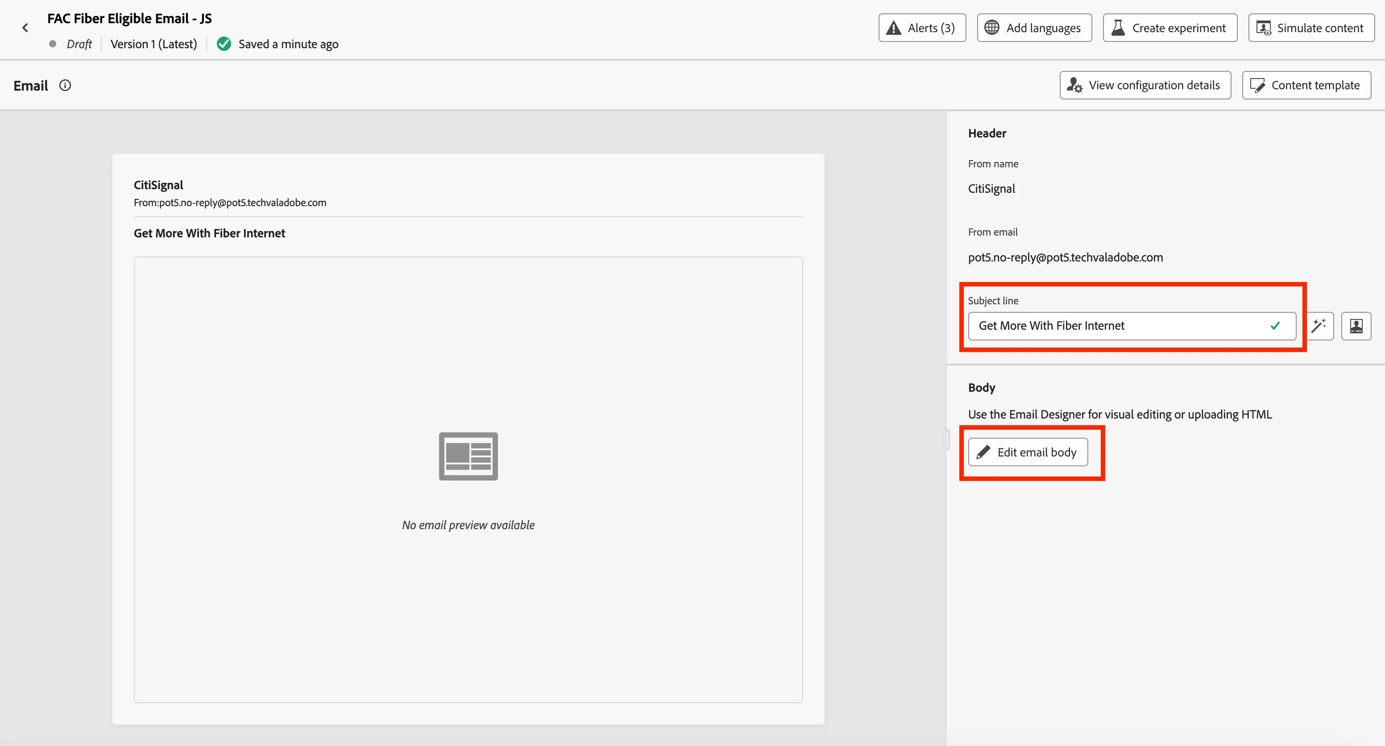Click the email preview placeholder icon

tap(469, 456)
